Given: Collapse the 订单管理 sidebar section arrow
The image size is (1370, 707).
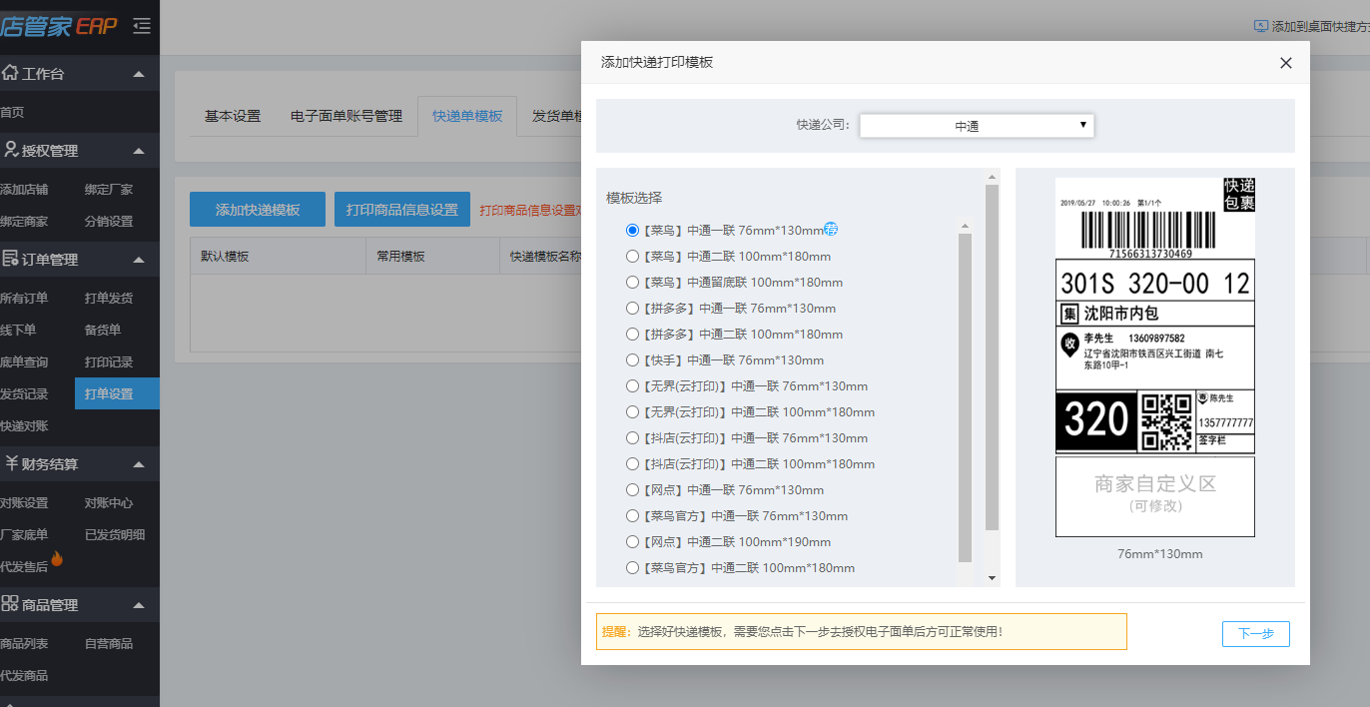Looking at the screenshot, I should click(139, 260).
